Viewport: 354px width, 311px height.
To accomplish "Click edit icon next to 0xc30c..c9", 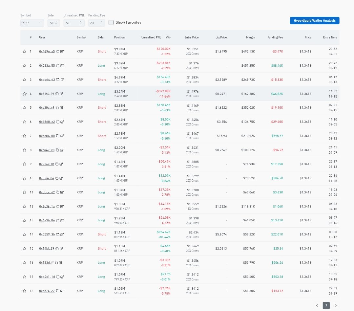I will [x=62, y=108].
